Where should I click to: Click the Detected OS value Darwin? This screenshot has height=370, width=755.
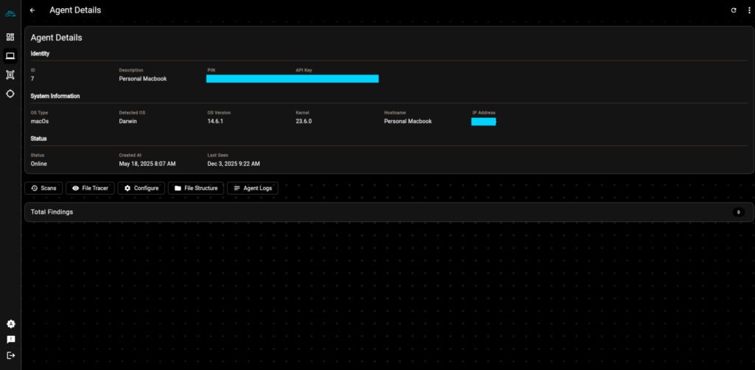(x=128, y=122)
